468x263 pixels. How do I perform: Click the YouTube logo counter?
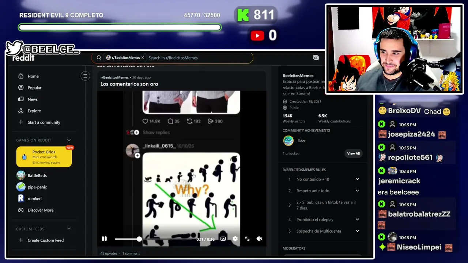coord(257,35)
